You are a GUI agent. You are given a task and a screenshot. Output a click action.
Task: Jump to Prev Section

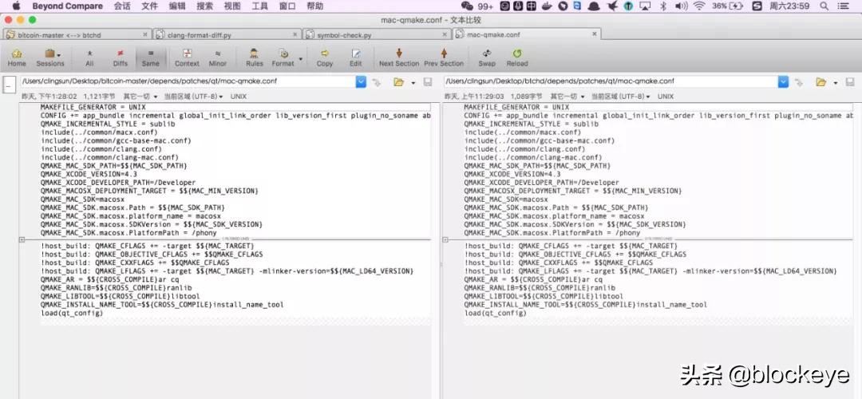click(x=444, y=57)
